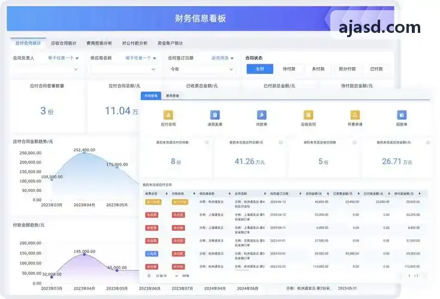Open the 应付合同 yellow shortcut icon

tap(168, 115)
